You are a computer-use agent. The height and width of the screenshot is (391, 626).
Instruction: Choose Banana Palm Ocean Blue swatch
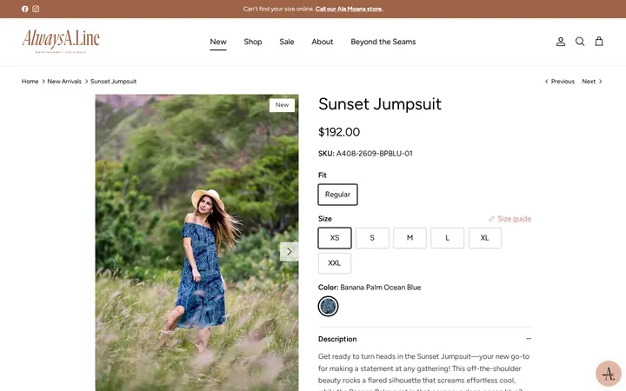[328, 307]
